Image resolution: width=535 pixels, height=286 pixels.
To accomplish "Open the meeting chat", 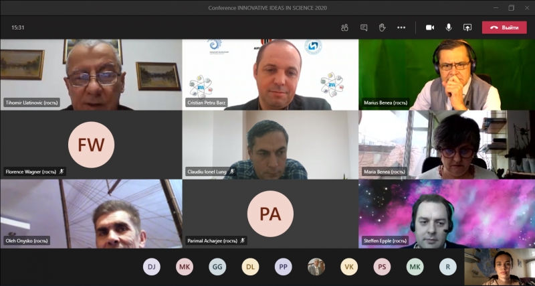I will pos(364,27).
